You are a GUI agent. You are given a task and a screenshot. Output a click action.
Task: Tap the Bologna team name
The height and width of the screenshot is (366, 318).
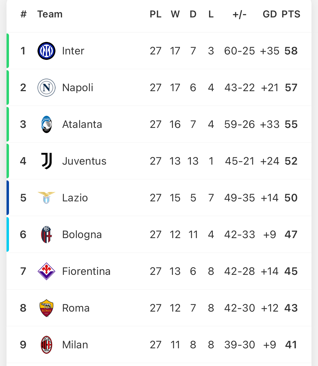[x=82, y=235]
